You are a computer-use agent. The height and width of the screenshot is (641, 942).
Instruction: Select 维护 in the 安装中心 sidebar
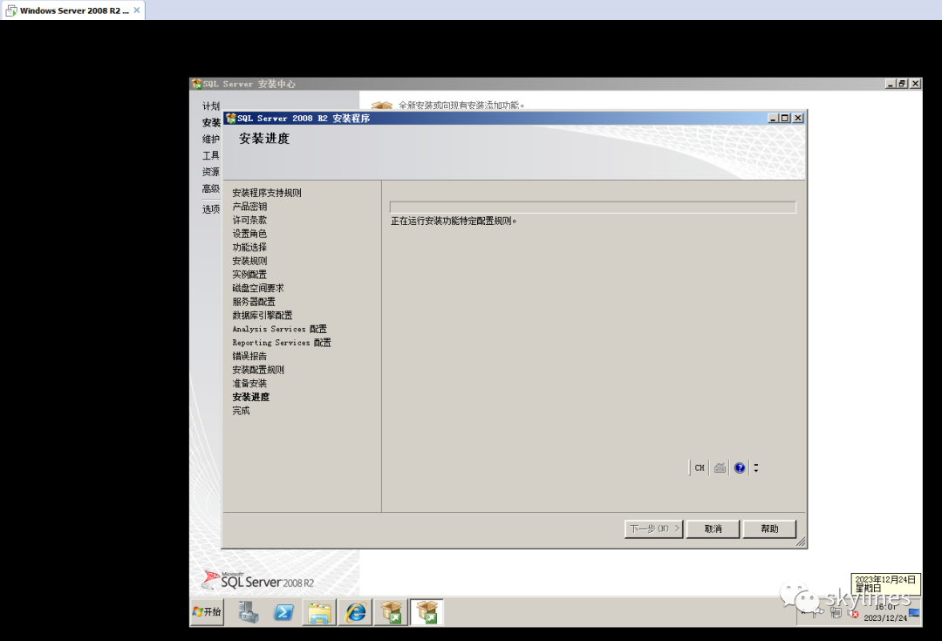click(211, 139)
